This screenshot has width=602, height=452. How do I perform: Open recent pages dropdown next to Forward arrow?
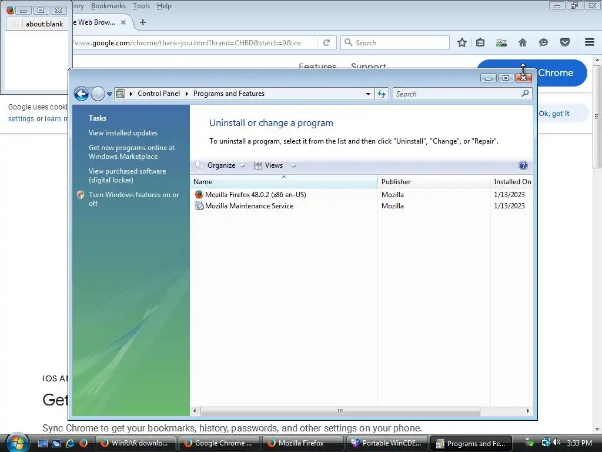(109, 94)
